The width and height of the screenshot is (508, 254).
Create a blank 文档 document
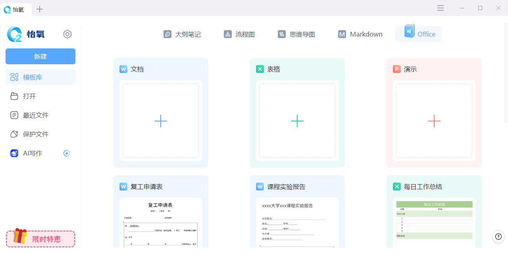[161, 121]
